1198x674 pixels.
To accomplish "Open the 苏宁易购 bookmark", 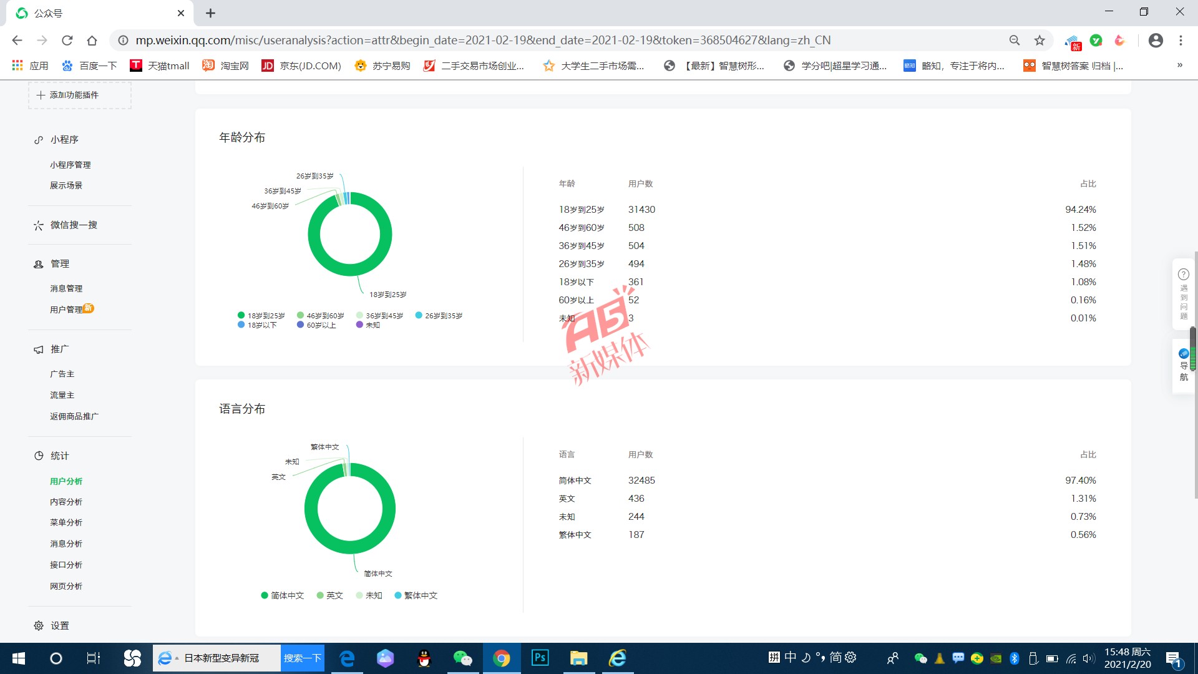I will (x=382, y=66).
